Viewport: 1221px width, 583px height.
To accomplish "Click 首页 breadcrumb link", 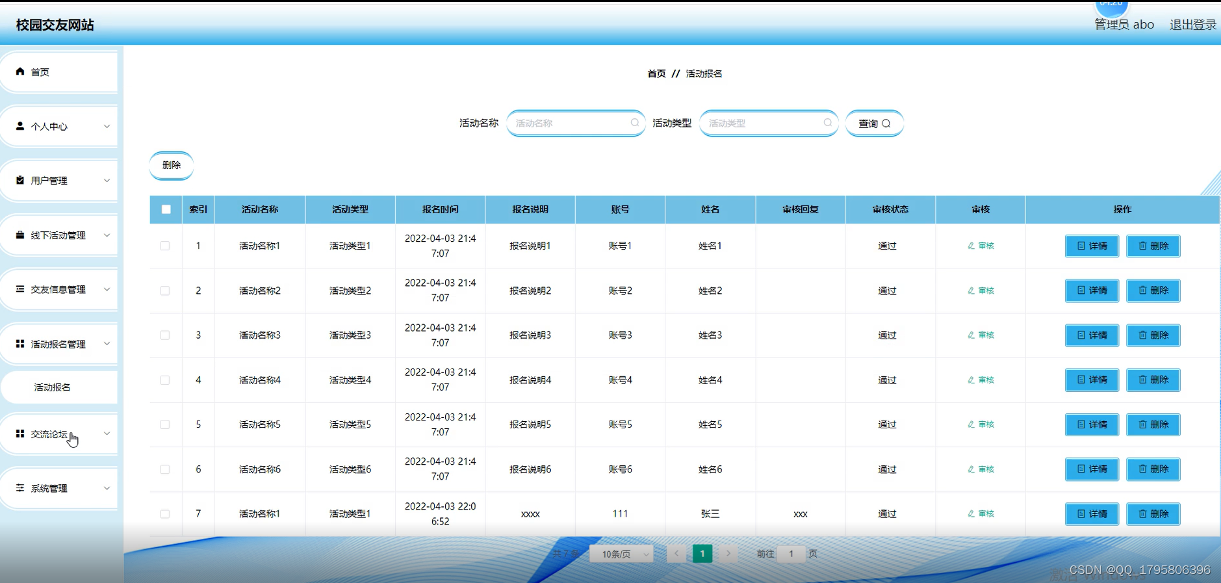I will tap(656, 73).
